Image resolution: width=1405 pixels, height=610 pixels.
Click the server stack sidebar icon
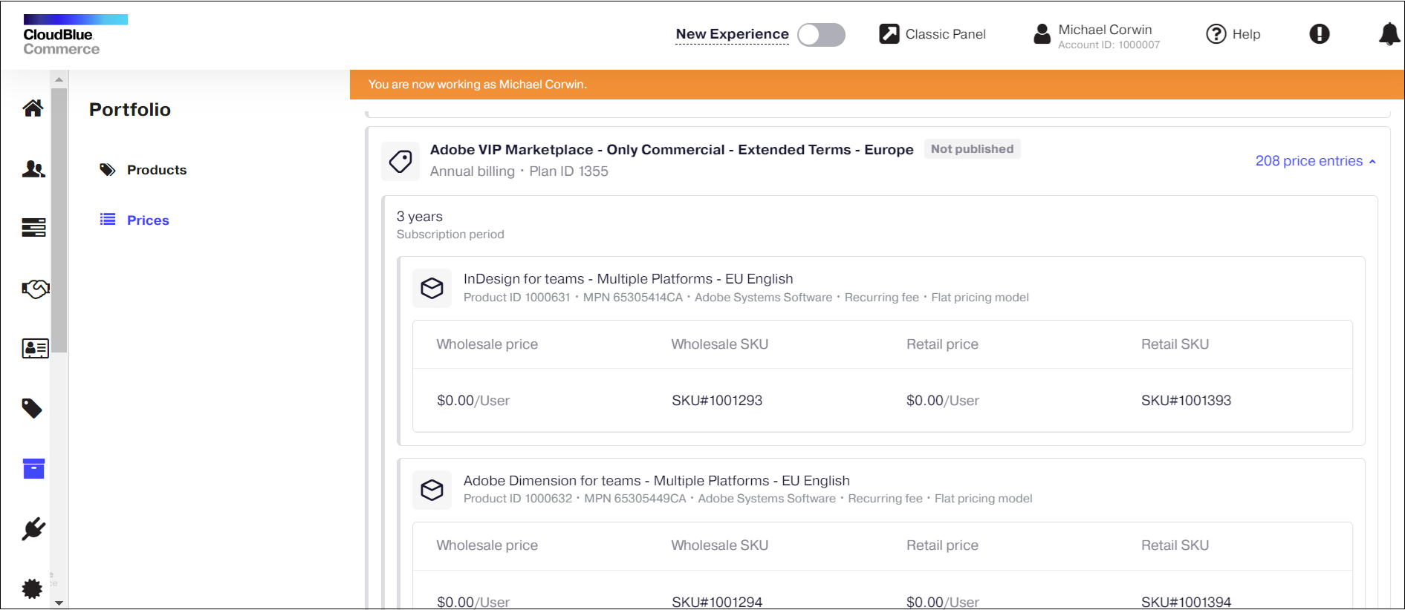33,227
